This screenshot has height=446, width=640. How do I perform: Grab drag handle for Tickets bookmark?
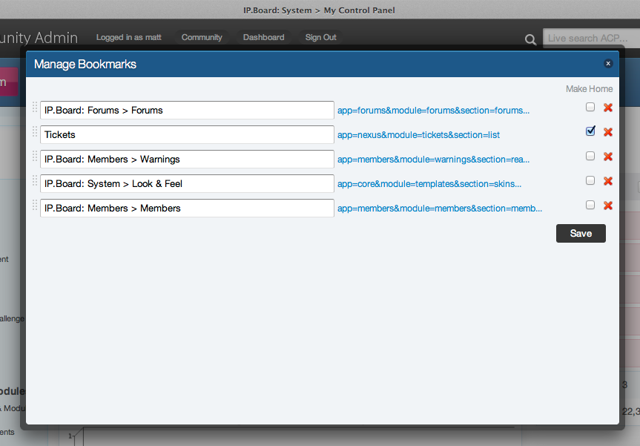(x=35, y=131)
